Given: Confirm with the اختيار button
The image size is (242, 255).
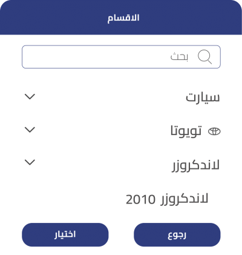Looking at the screenshot, I should 65,234.
